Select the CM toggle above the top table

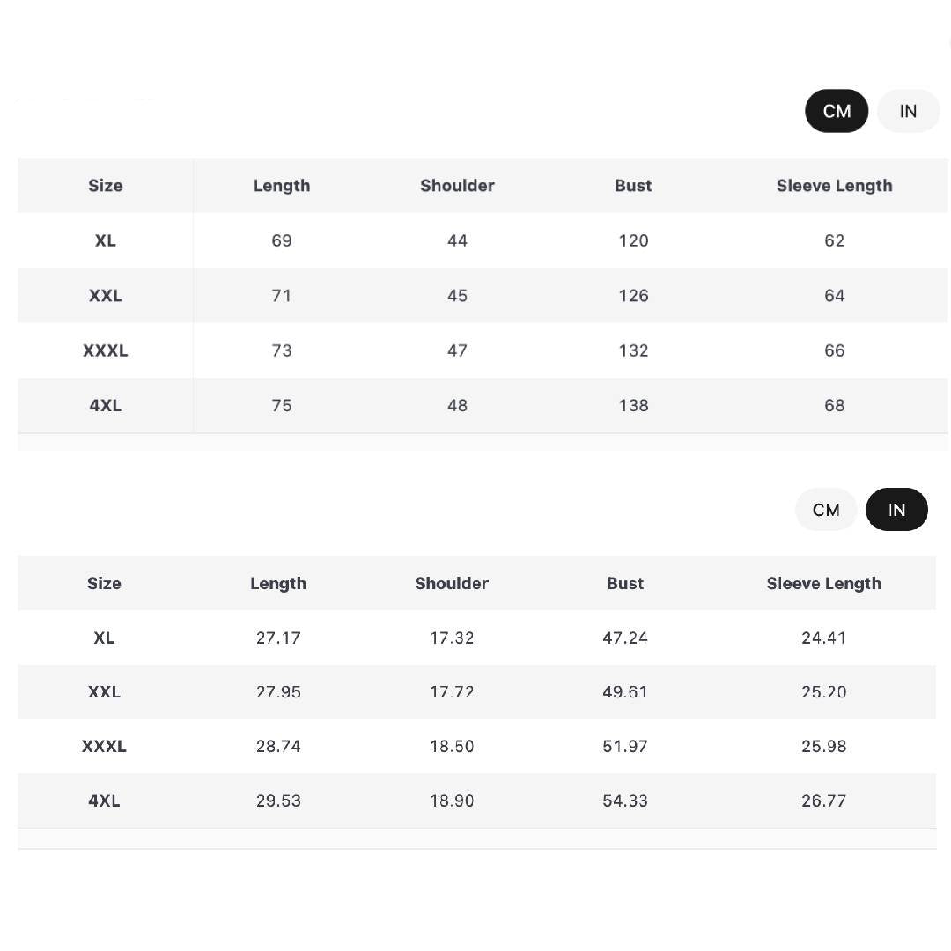(x=836, y=111)
